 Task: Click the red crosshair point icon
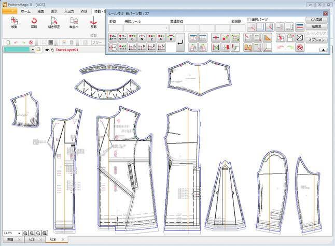[216, 38]
